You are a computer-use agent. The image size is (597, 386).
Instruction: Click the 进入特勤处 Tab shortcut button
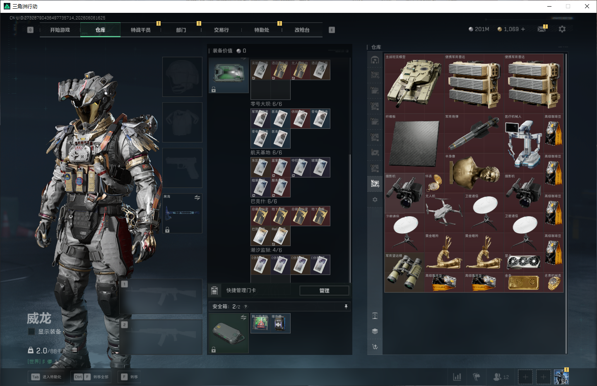pyautogui.click(x=46, y=377)
